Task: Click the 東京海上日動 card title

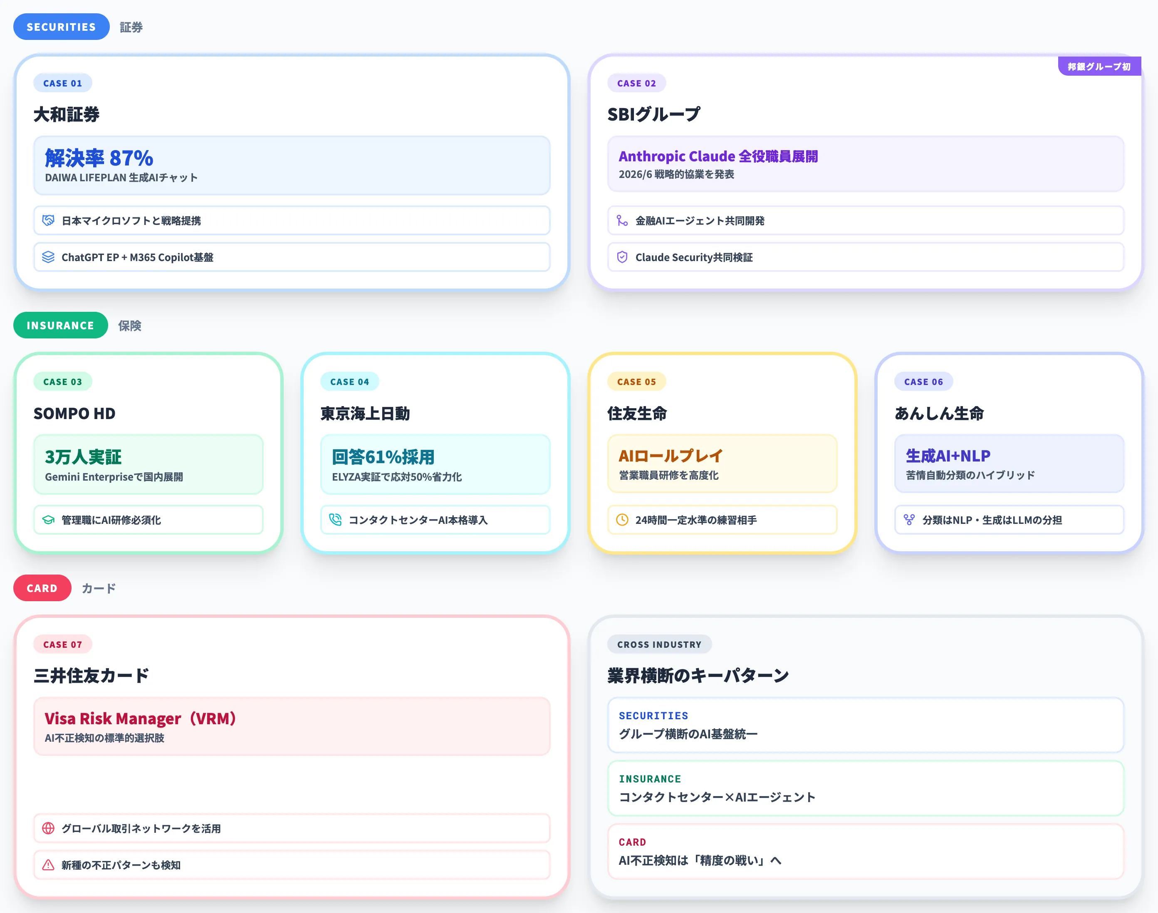Action: tap(365, 413)
